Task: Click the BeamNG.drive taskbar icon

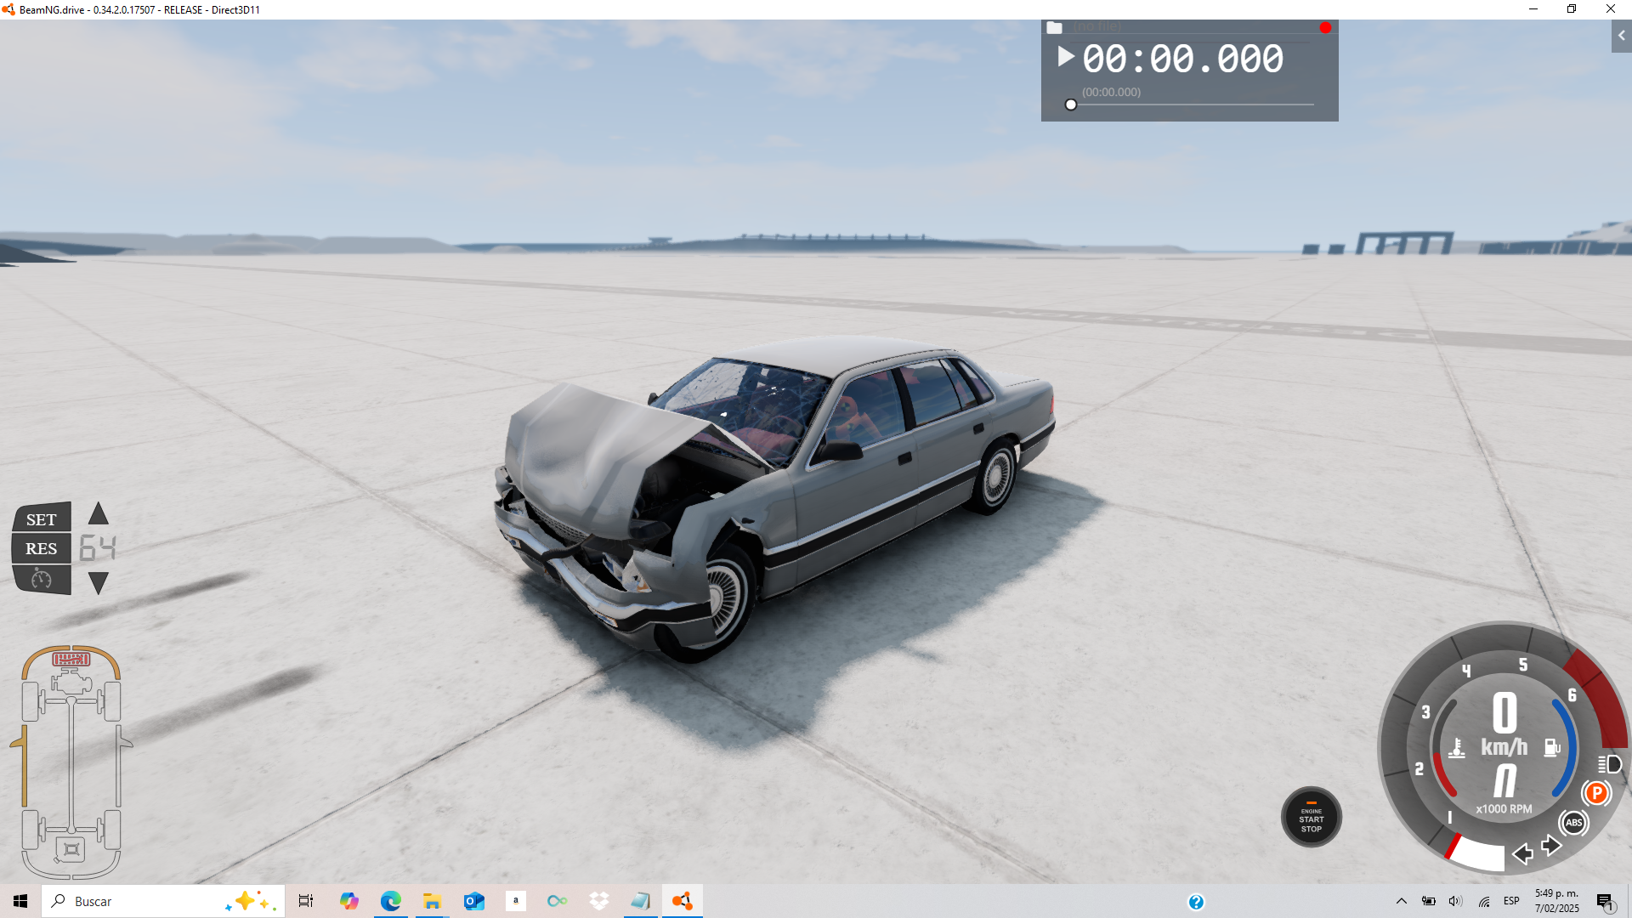Action: click(683, 901)
